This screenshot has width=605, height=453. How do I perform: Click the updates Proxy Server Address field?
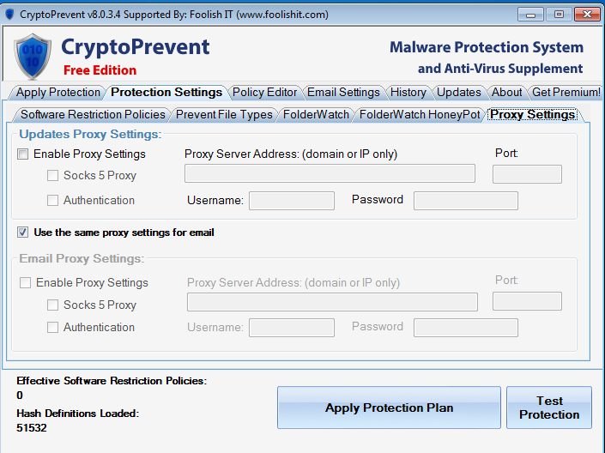click(330, 174)
